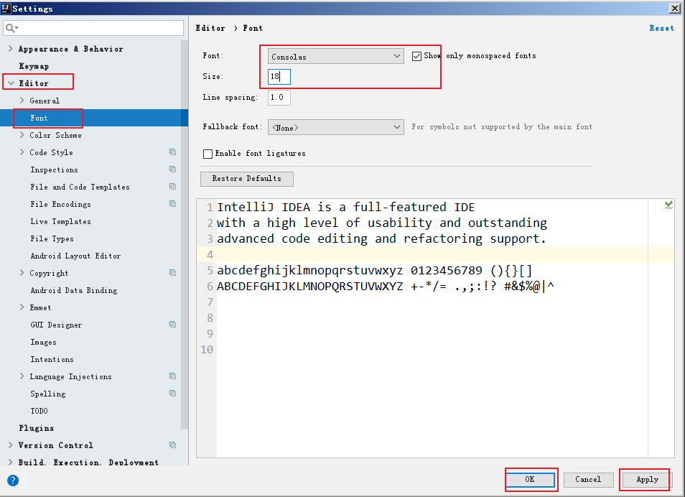This screenshot has height=497, width=685.
Task: Click the Editor breadcrumb in the header
Action: [210, 28]
